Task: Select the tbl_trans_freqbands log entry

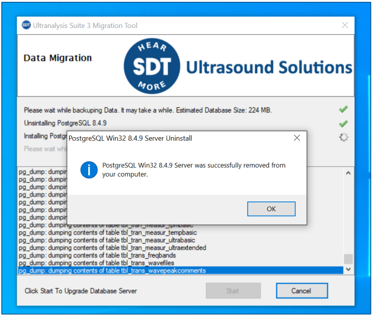Action: 97,255
